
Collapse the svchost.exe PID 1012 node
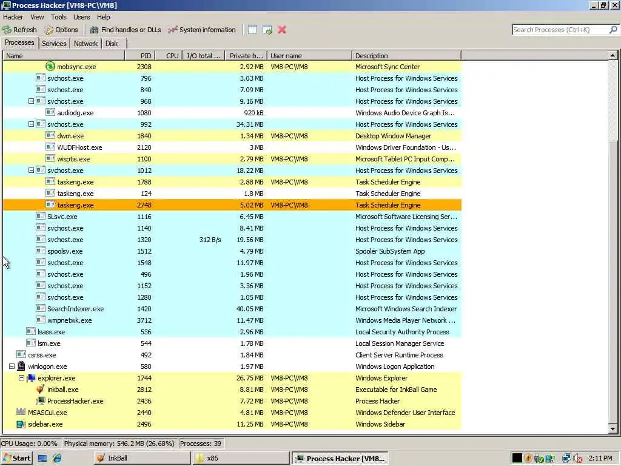31,171
